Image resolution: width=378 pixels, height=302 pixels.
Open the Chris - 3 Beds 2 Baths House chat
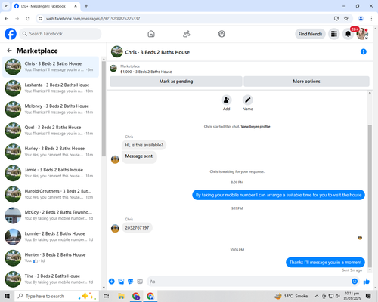point(51,66)
